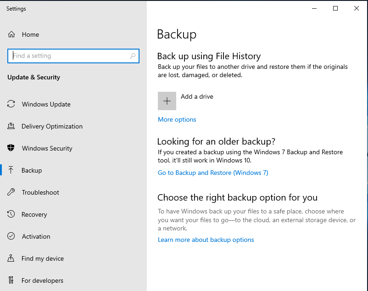
Task: Maximize the Settings window
Action: pyautogui.click(x=335, y=8)
